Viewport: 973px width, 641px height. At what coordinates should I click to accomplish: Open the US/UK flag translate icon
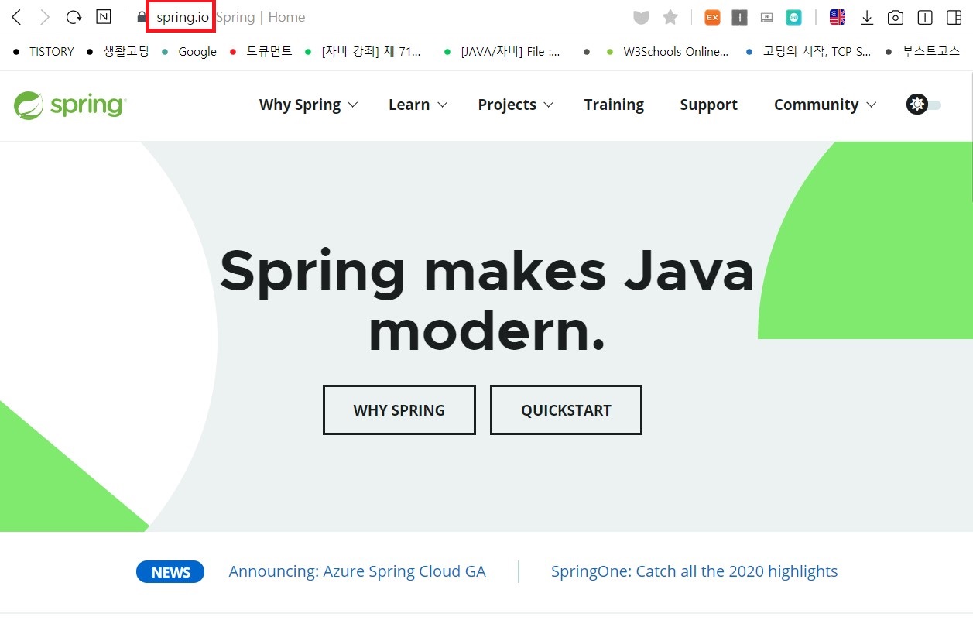pos(838,17)
